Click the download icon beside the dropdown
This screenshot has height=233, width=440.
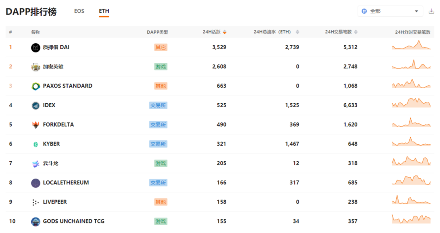point(431,11)
